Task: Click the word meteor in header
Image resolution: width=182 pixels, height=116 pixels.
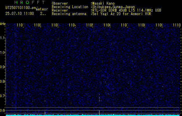Action: [x=42, y=9]
